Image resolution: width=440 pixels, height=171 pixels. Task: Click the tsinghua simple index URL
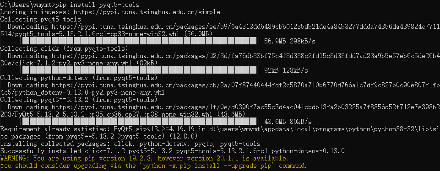click(147, 12)
